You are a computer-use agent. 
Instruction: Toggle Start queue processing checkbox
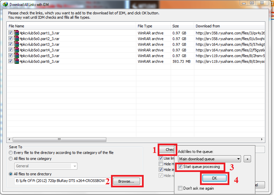click(180, 167)
